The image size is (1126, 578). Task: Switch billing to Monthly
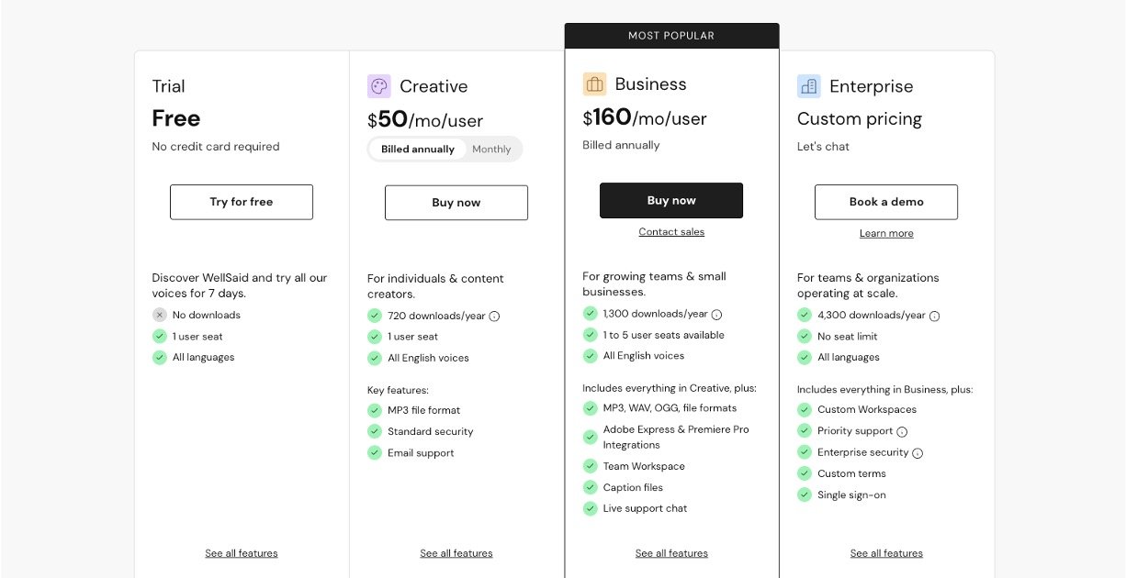click(491, 149)
